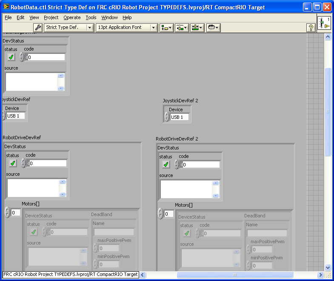
Task: Open the Help menu
Action: pyautogui.click(x=127, y=17)
